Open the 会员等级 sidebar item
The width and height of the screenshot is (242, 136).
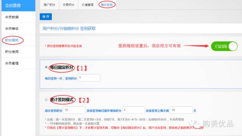point(19,29)
